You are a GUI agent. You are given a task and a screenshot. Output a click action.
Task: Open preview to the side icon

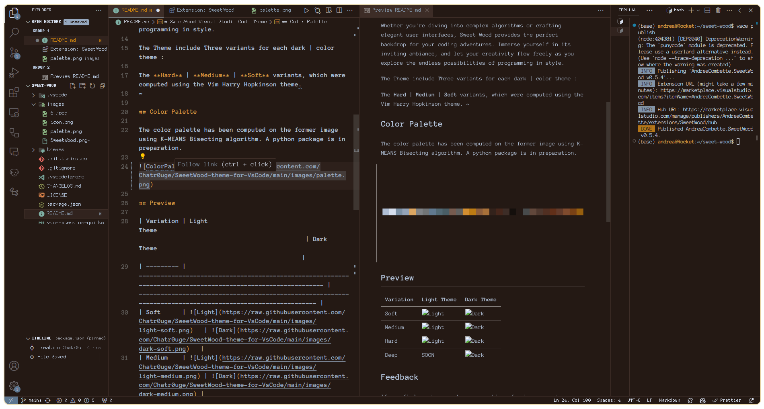pyautogui.click(x=329, y=10)
